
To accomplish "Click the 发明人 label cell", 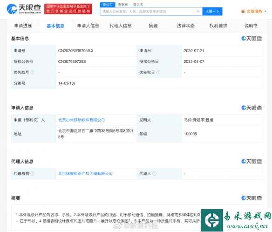I will click(x=159, y=120).
